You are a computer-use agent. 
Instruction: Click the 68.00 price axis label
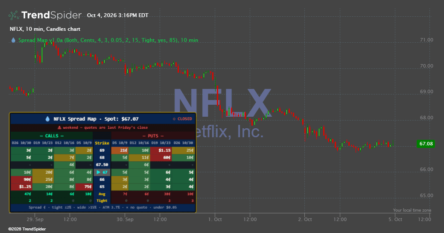click(x=426, y=118)
